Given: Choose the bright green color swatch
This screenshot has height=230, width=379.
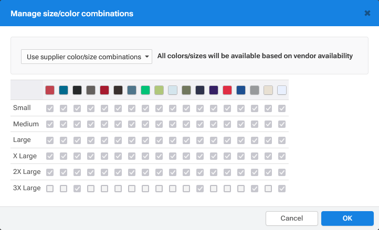Looking at the screenshot, I should 145,90.
